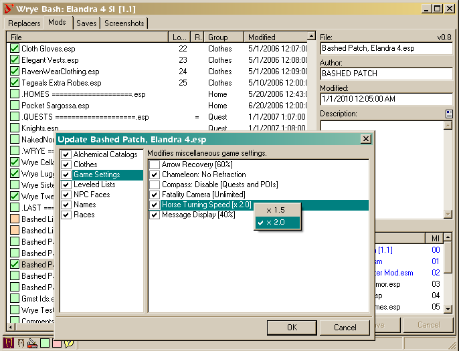Deactivate Cloth Gloves.esp checkbox in mod list
Screen dimensions: 459x351
[15, 48]
